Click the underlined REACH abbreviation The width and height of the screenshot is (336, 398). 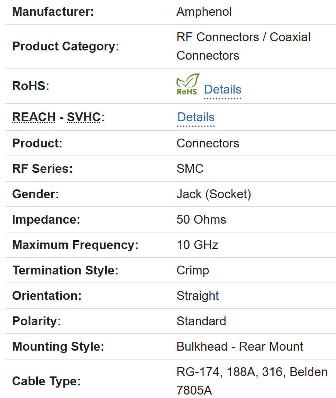[x=34, y=117]
